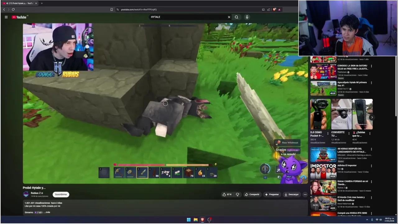Open options for SATORU GOJO video
The height and width of the screenshot is (224, 398).
[371, 66]
